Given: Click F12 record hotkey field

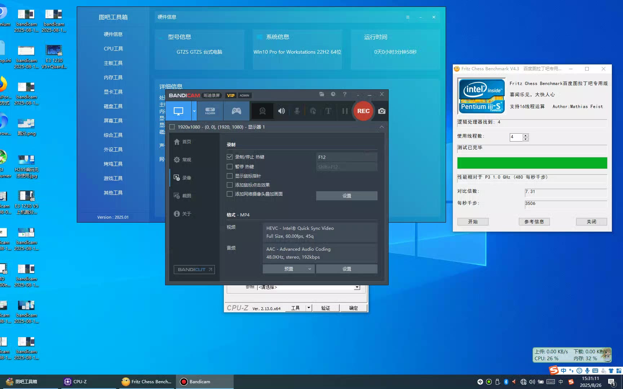Looking at the screenshot, I should click(346, 157).
